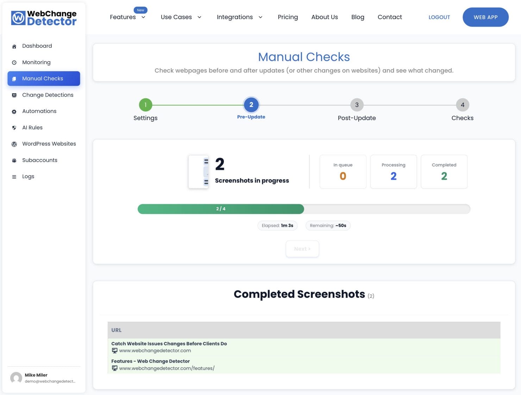Open Logs using the list icon
This screenshot has height=395, width=521.
pyautogui.click(x=14, y=177)
